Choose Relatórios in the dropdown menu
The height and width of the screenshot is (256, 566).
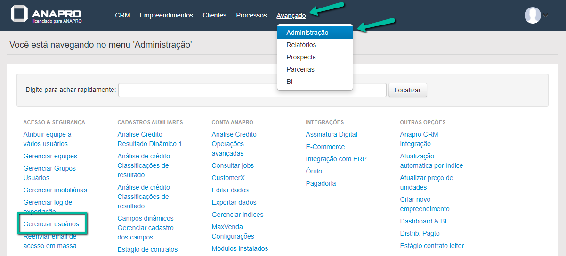click(301, 45)
